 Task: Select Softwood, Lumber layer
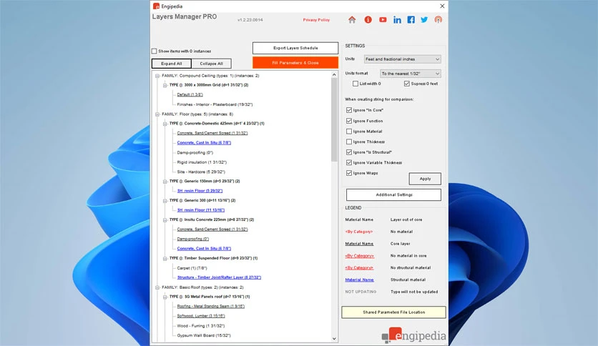pyautogui.click(x=201, y=316)
